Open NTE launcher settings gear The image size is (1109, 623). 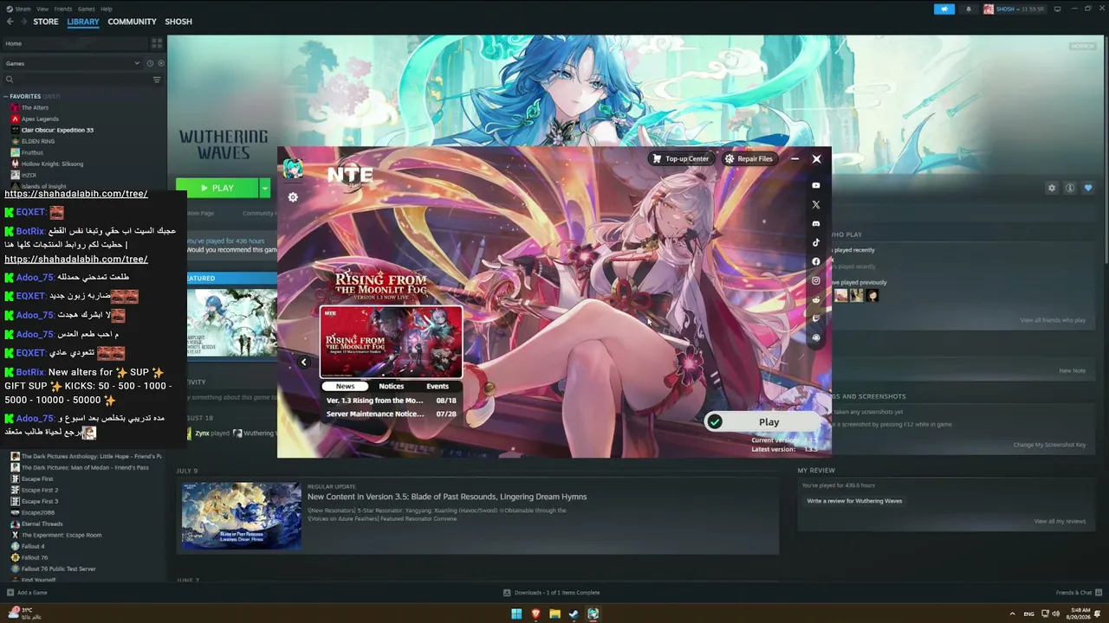pyautogui.click(x=293, y=197)
